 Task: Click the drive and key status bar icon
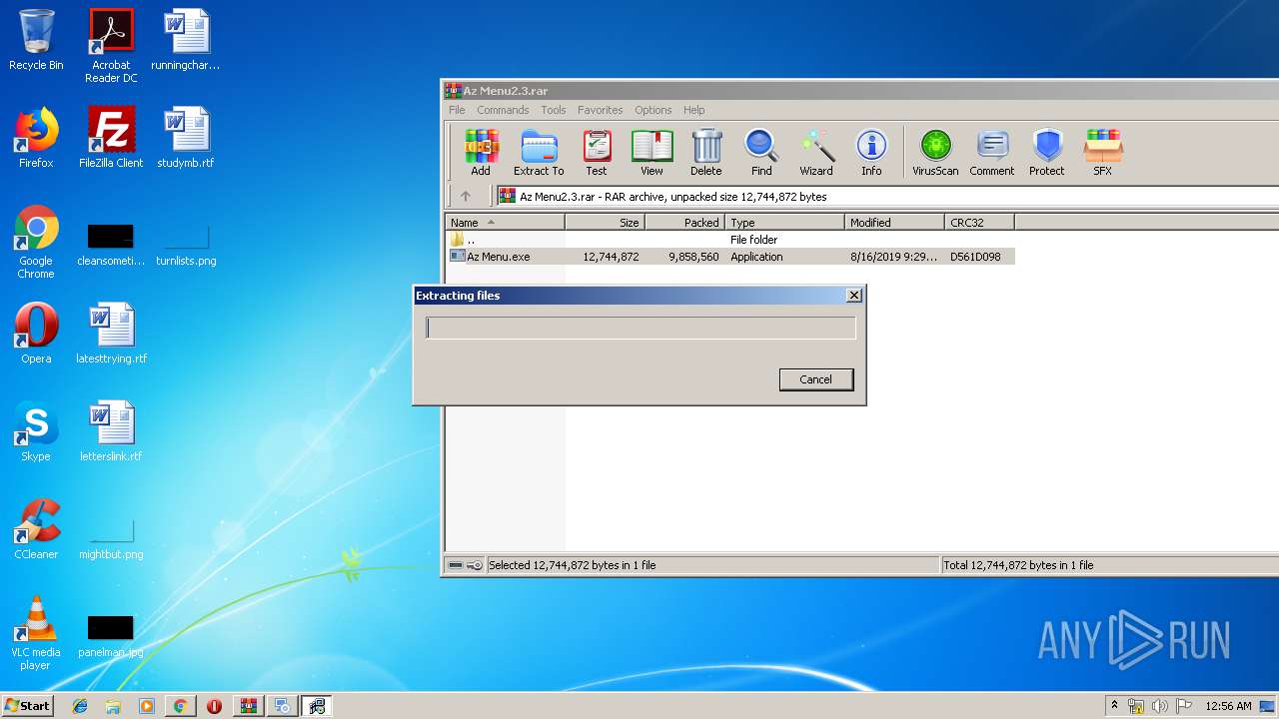(x=465, y=565)
